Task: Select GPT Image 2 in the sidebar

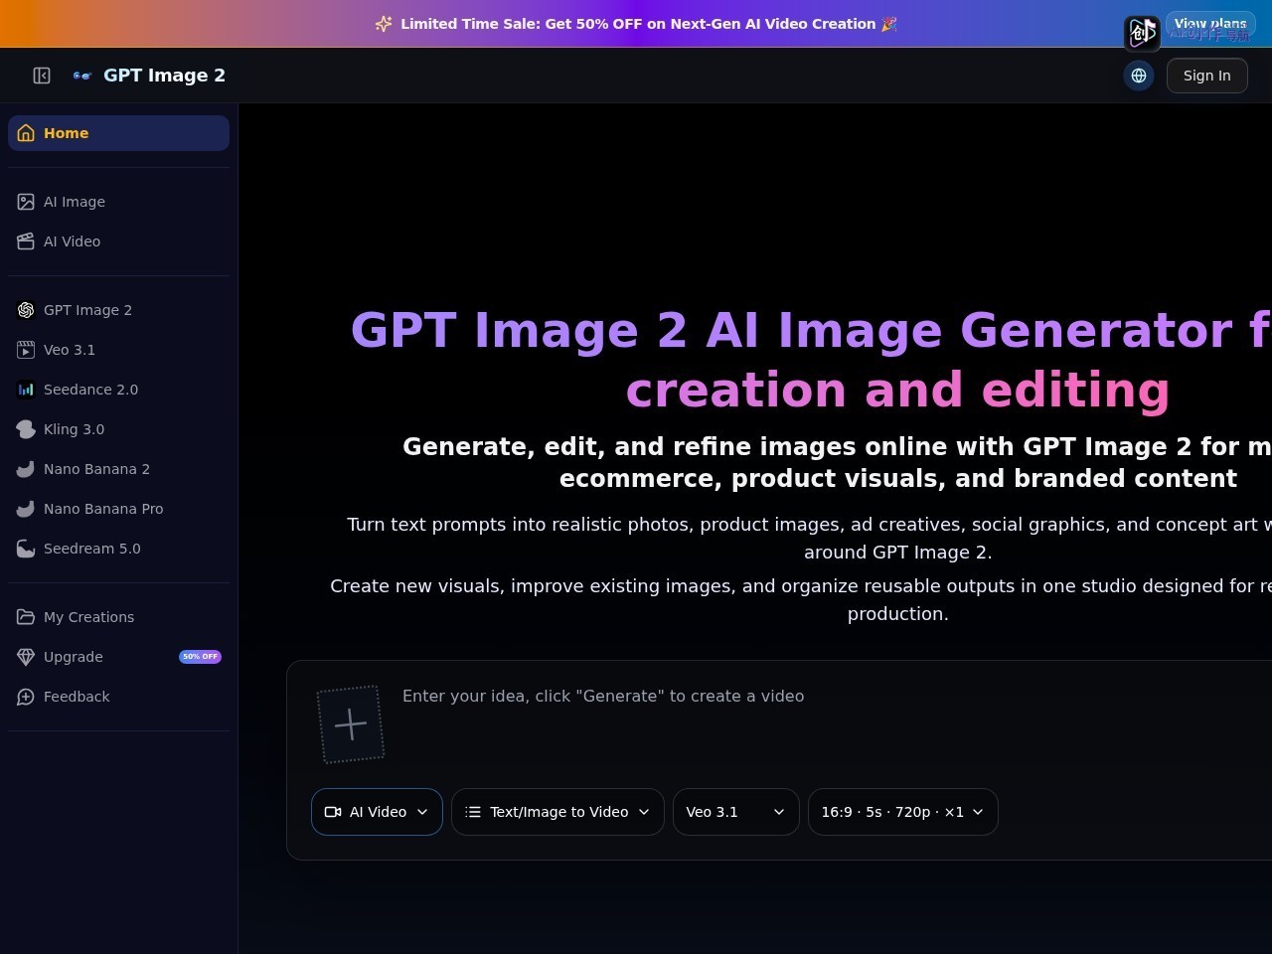Action: point(118,310)
